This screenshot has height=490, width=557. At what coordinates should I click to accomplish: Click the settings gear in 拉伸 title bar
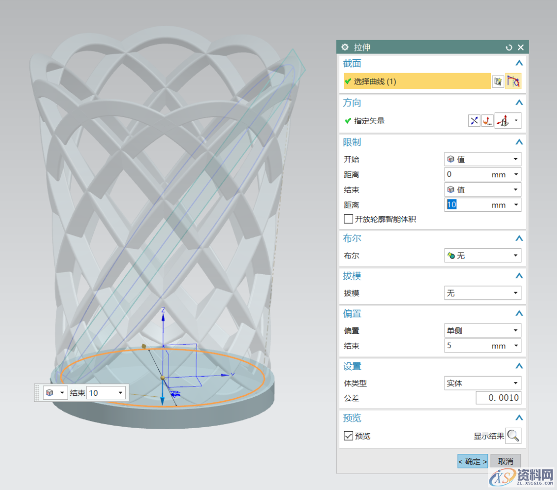(x=345, y=47)
